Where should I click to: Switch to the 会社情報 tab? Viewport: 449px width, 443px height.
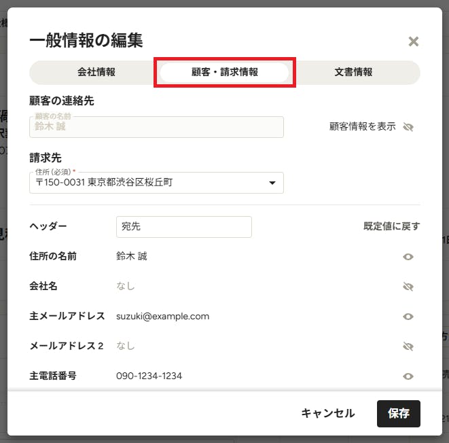click(96, 72)
